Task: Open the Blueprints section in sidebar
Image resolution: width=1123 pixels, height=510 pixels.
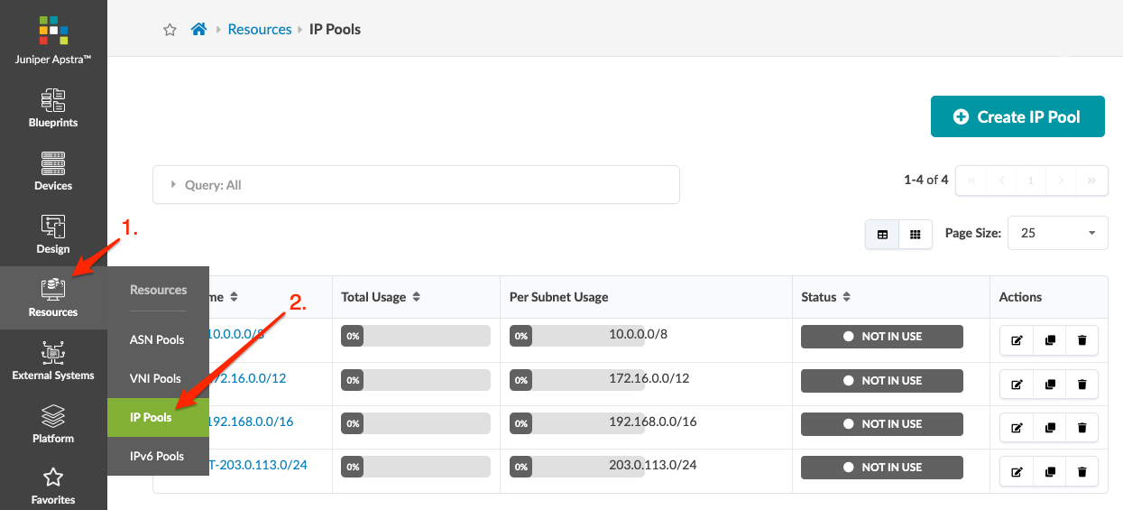Action: [x=53, y=107]
